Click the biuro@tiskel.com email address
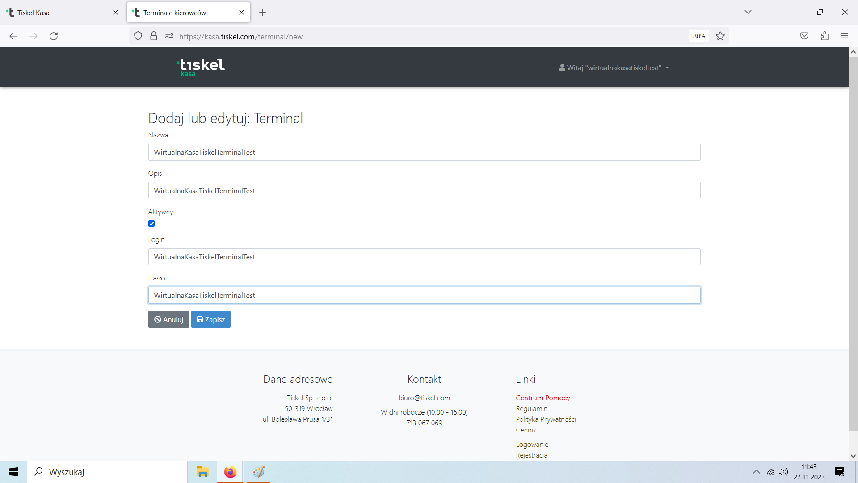 [x=424, y=398]
